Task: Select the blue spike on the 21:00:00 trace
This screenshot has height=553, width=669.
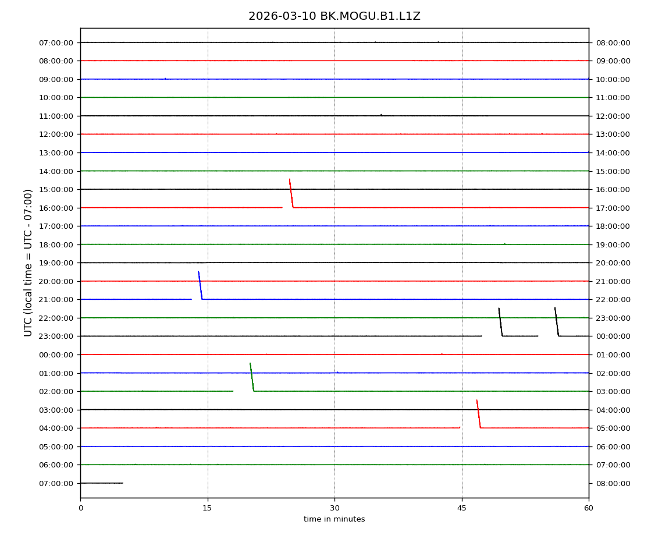Action: (x=200, y=285)
